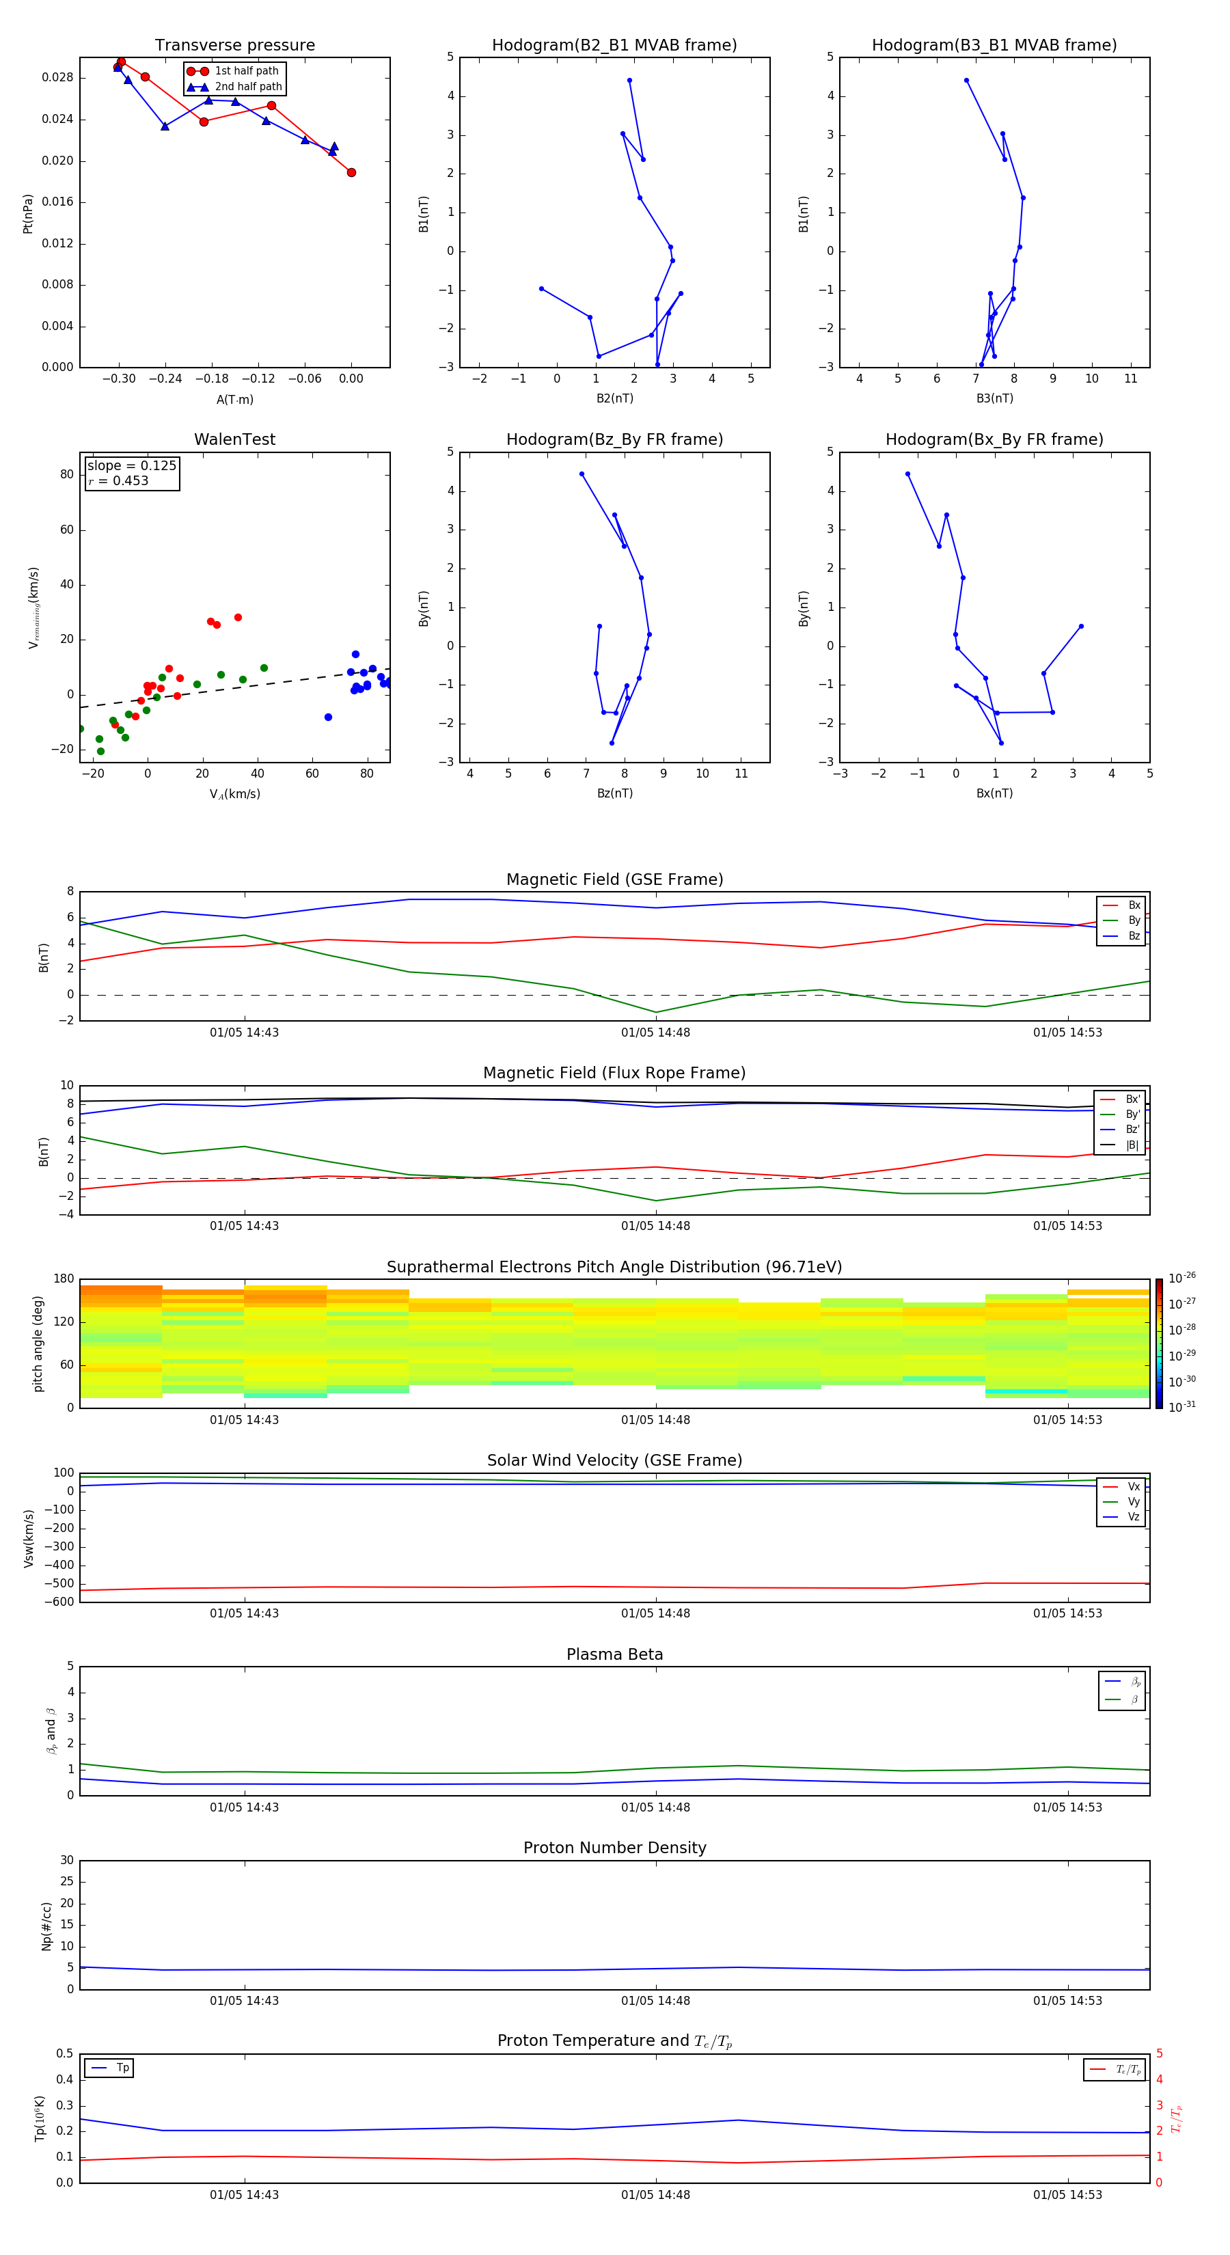Screen dimensions: 1230x2255
Task: Click the "WalenTest" plot title
Action: coord(234,439)
